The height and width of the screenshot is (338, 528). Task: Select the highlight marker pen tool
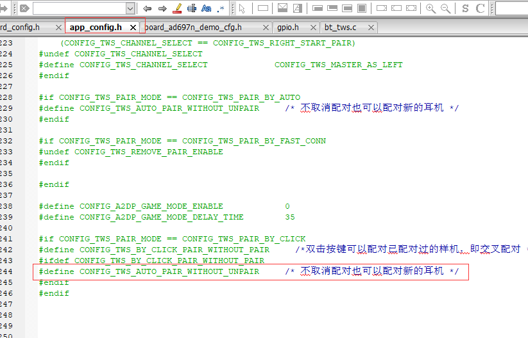[x=177, y=8]
